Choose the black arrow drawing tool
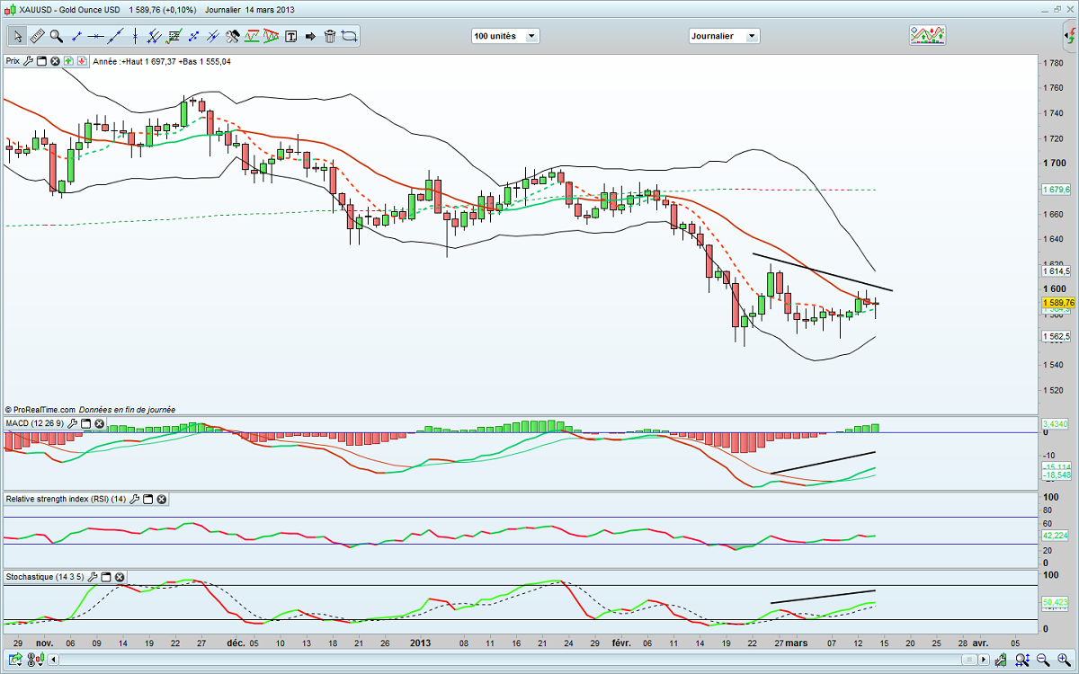This screenshot has width=1079, height=674. point(310,36)
